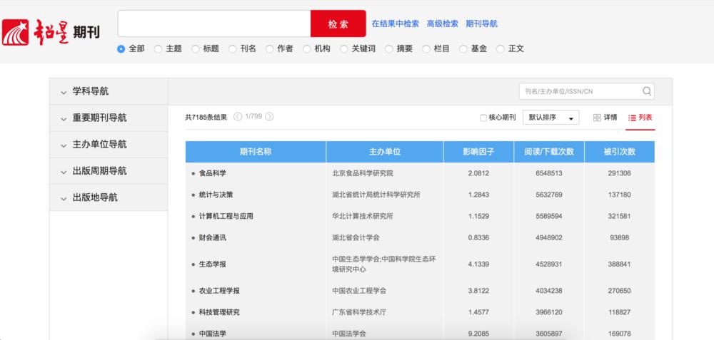
Task: Click impact factor value 4.1339
Action: (478, 264)
